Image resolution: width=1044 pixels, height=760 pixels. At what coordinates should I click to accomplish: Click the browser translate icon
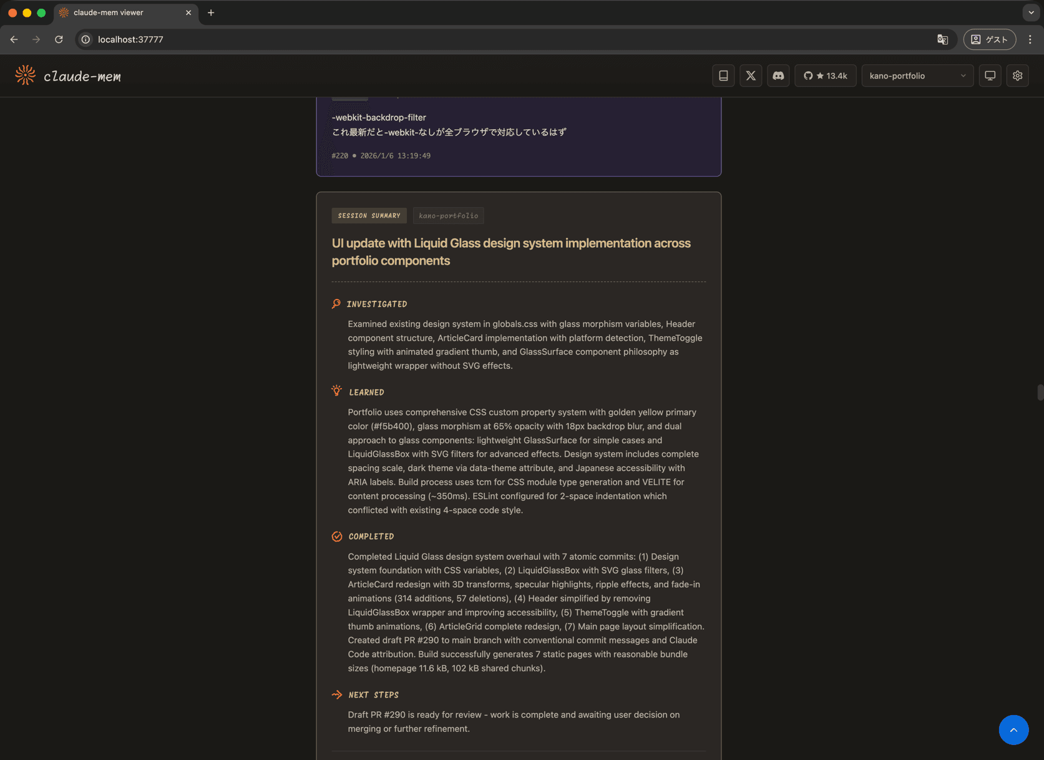(942, 39)
